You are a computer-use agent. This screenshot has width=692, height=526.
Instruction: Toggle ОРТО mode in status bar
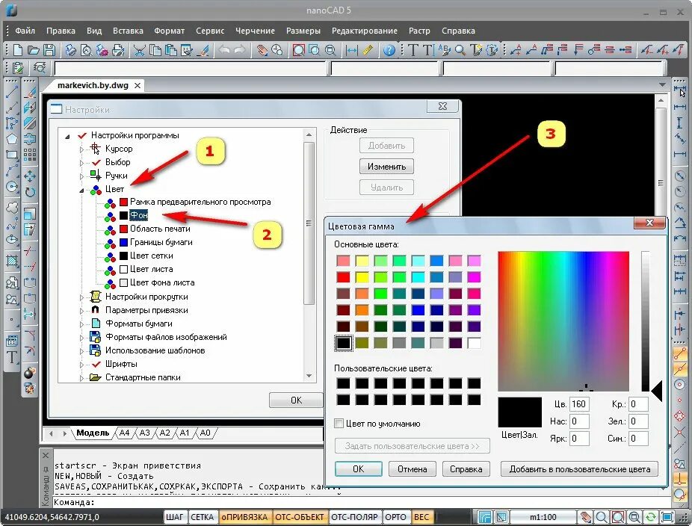[395, 517]
